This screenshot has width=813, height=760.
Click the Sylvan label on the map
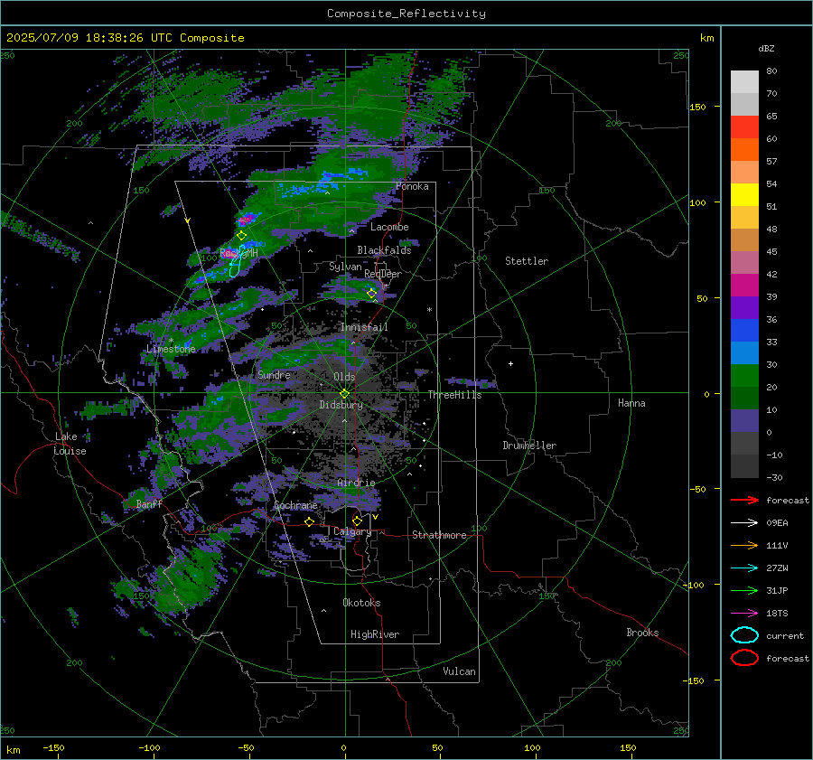coord(345,267)
